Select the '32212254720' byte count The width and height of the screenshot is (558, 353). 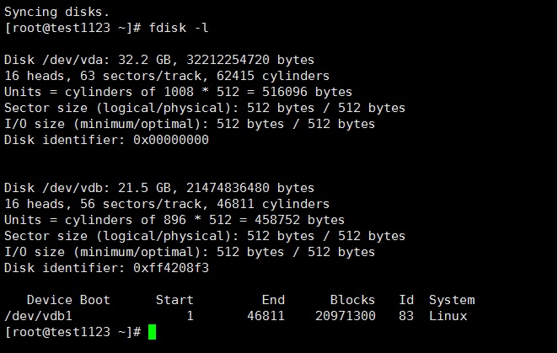coord(228,60)
